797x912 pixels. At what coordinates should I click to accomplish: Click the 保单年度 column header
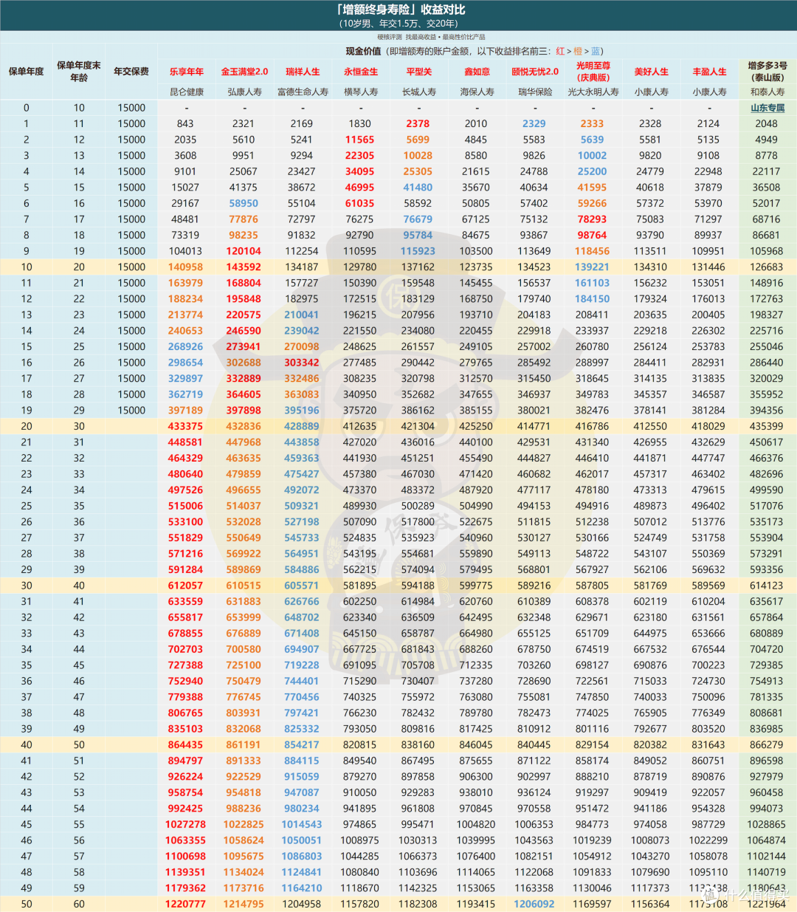[x=27, y=72]
